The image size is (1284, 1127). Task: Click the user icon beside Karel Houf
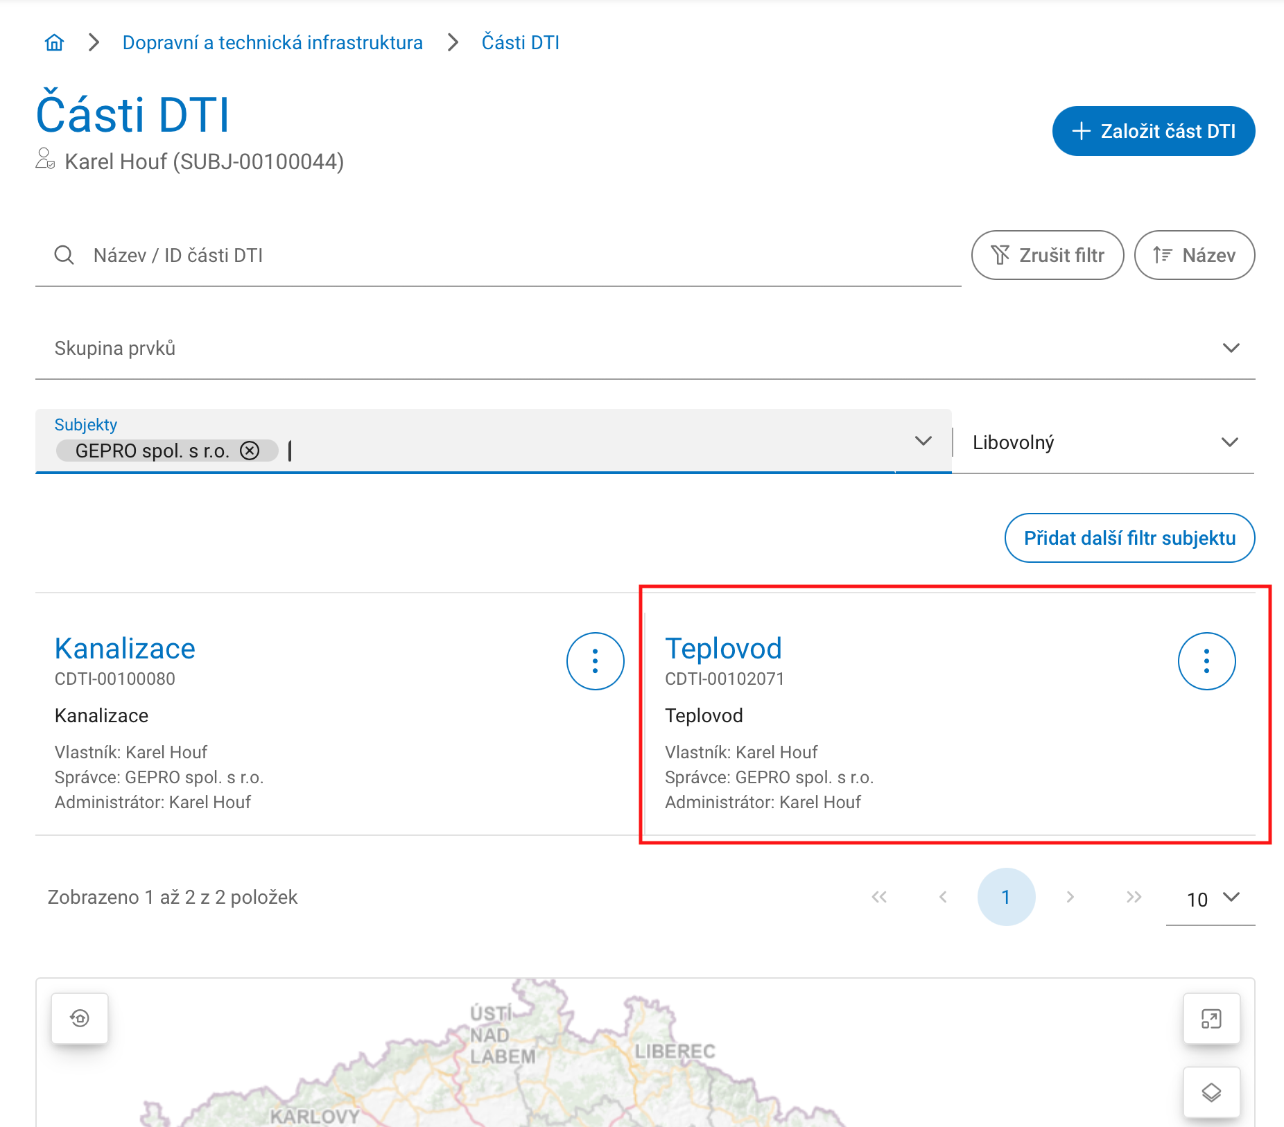[x=45, y=159]
